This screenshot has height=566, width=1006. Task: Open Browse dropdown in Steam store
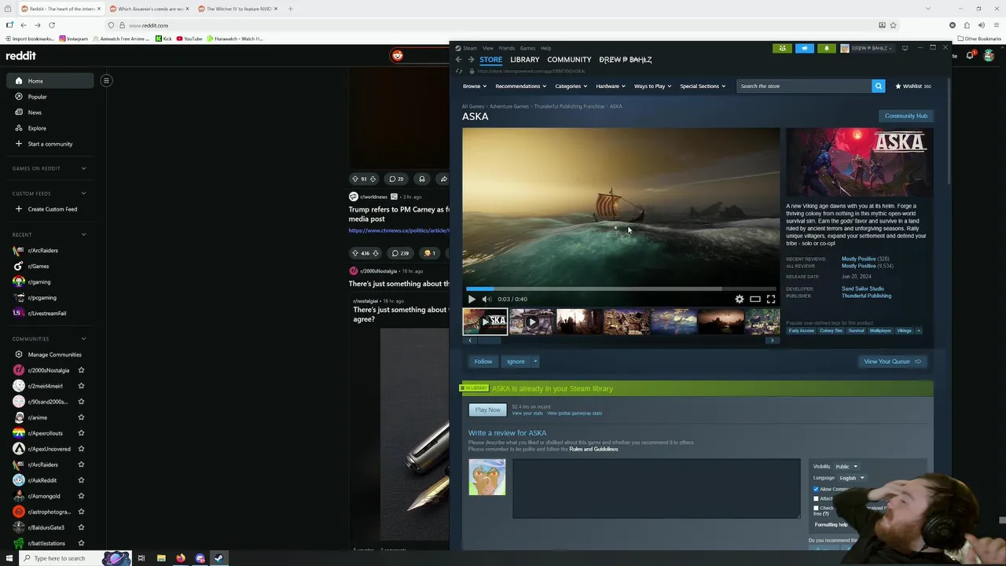click(475, 86)
